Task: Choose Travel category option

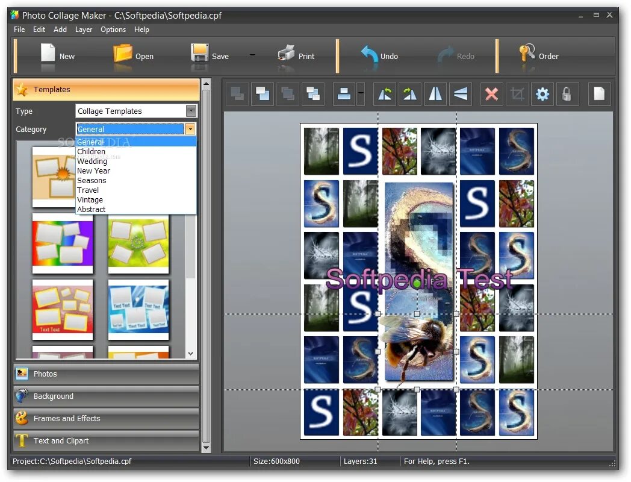Action: pos(136,190)
